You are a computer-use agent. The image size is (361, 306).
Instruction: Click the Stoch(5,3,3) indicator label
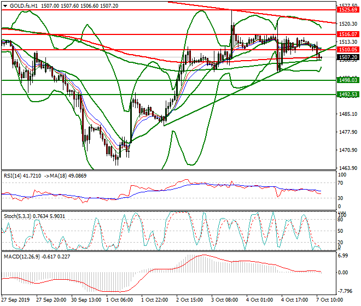point(34,216)
